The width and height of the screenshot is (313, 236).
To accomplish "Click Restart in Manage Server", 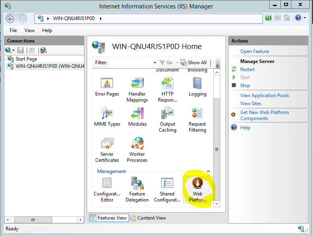I will [248, 69].
